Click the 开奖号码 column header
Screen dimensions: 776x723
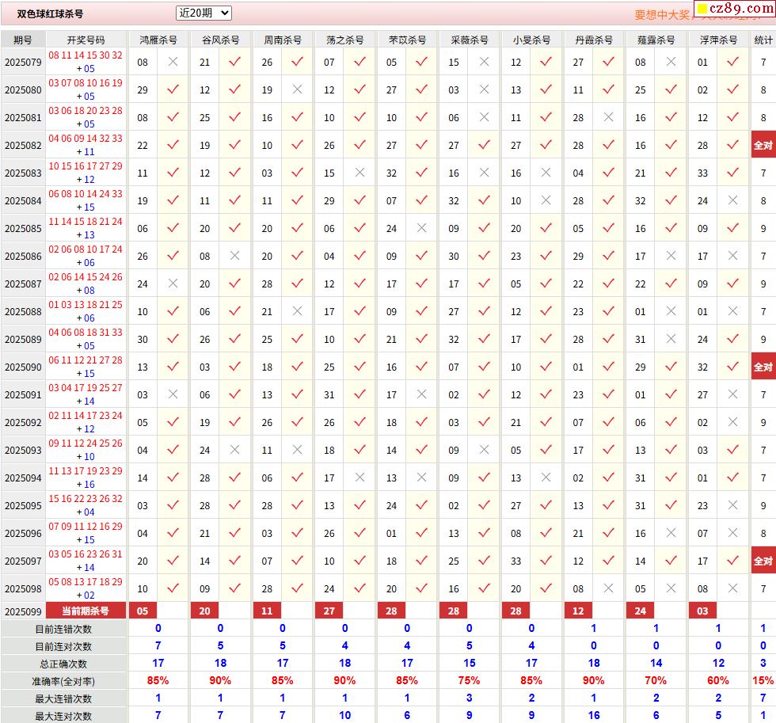pos(86,40)
